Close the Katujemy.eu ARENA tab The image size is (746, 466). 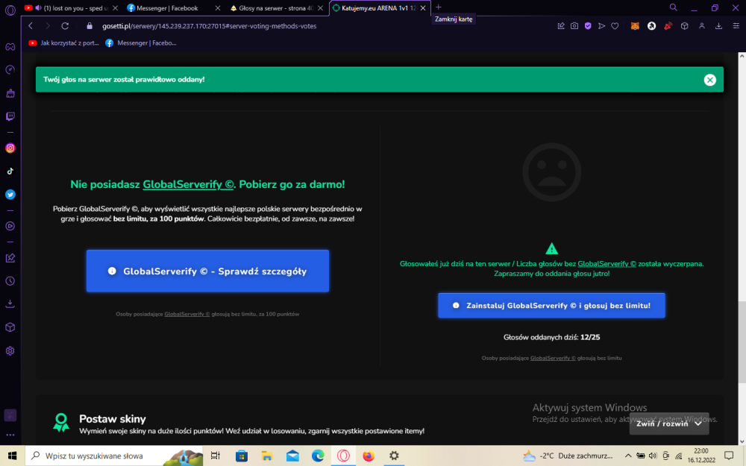[x=423, y=8]
